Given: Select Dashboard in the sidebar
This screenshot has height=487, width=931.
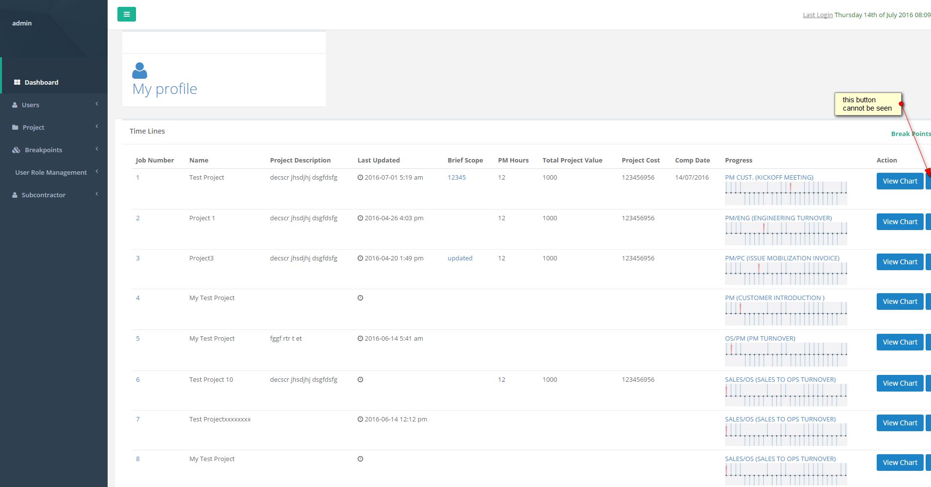Looking at the screenshot, I should pyautogui.click(x=42, y=82).
